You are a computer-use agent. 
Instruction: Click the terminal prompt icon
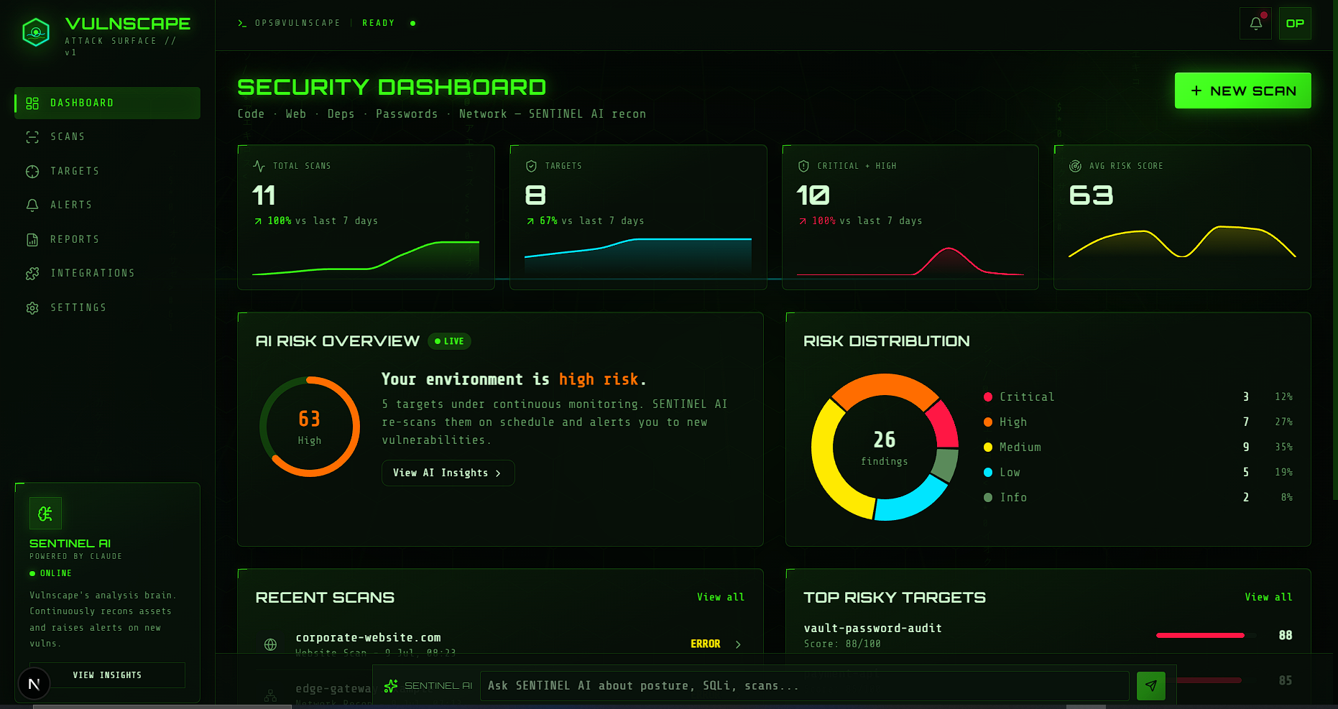[242, 23]
